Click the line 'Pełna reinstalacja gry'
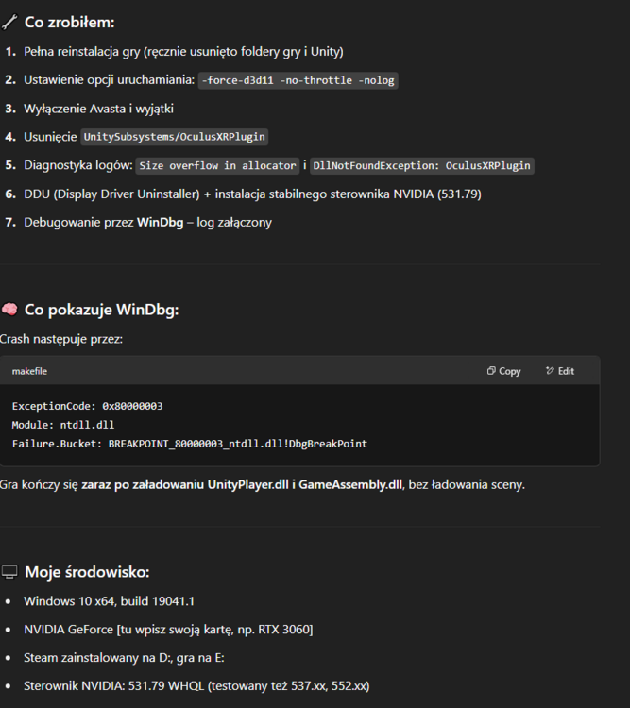This screenshot has height=708, width=630. click(183, 52)
